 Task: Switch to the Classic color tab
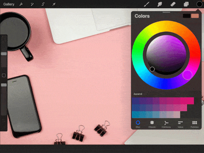(x=152, y=124)
